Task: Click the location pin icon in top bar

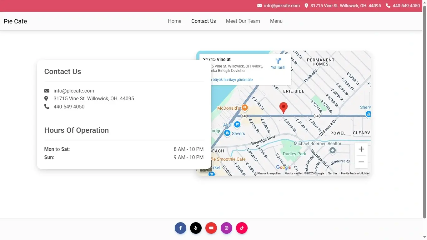Action: pos(306,6)
